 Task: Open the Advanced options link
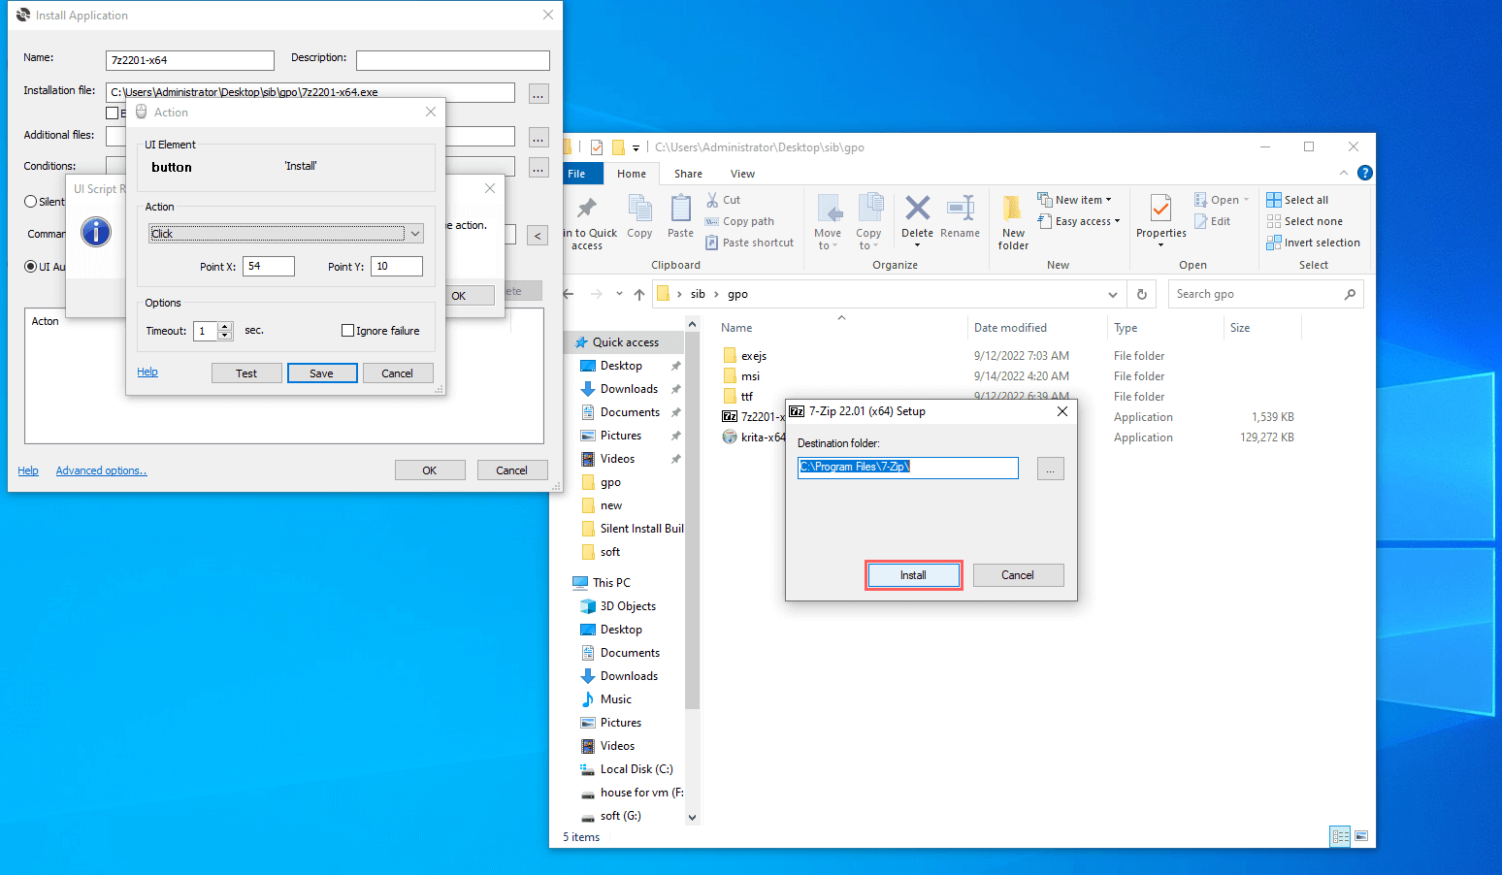101,471
